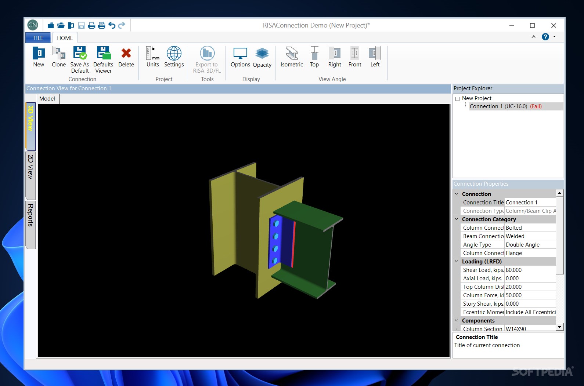584x386 pixels.
Task: Open the FILE menu tab
Action: [38, 38]
